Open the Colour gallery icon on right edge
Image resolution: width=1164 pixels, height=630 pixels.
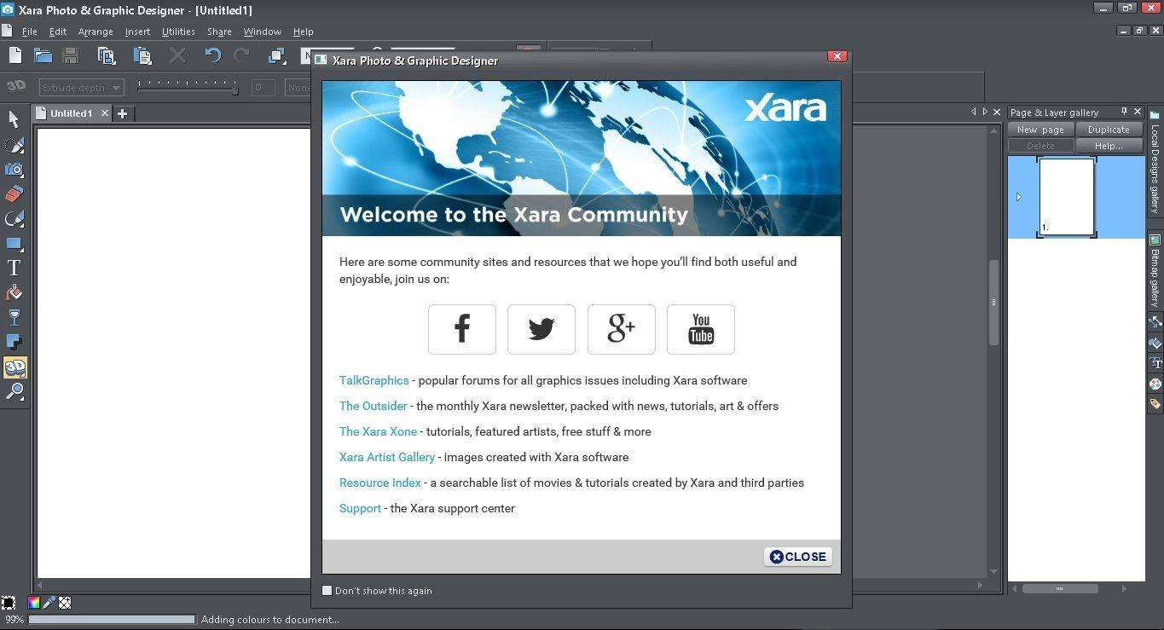1155,384
